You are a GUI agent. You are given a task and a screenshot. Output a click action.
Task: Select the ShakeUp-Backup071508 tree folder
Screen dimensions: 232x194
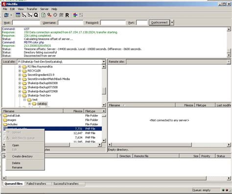43,87
